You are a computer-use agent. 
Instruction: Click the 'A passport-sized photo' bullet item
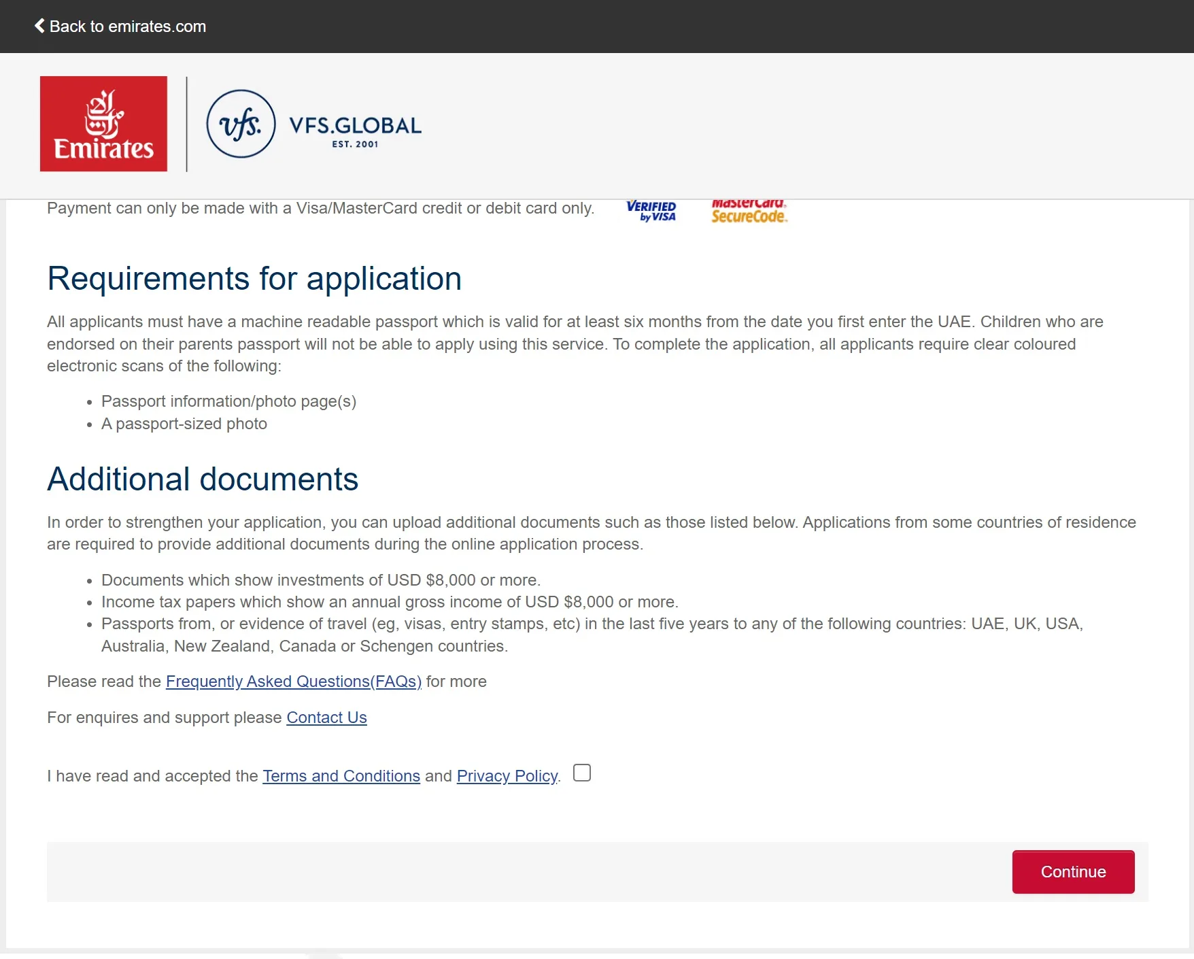[184, 424]
